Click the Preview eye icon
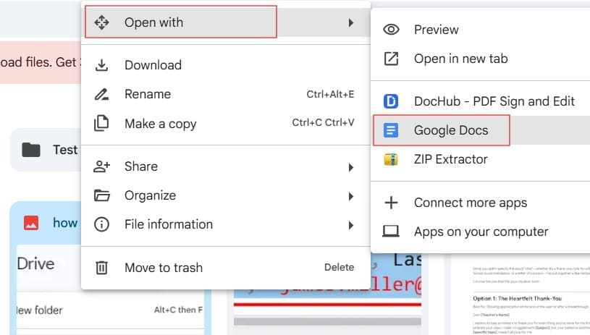 (391, 30)
